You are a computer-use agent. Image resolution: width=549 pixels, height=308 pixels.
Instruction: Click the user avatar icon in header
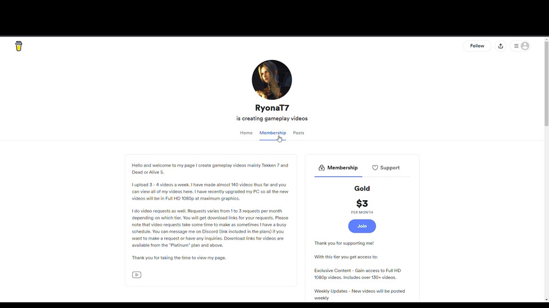[x=525, y=46]
